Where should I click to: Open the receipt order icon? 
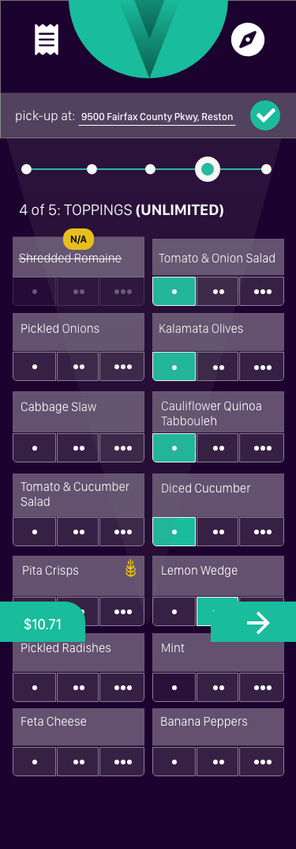(x=47, y=40)
